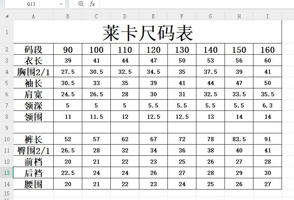Open the Name Box dropdown arrow
The image size is (294, 200).
click(61, 4)
